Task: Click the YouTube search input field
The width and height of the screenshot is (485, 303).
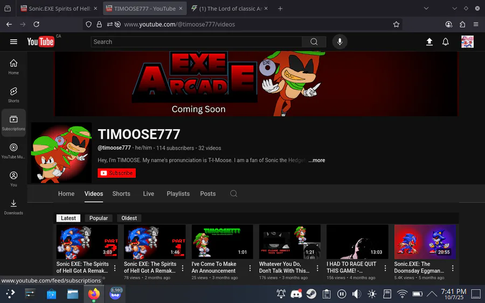Action: (x=196, y=41)
